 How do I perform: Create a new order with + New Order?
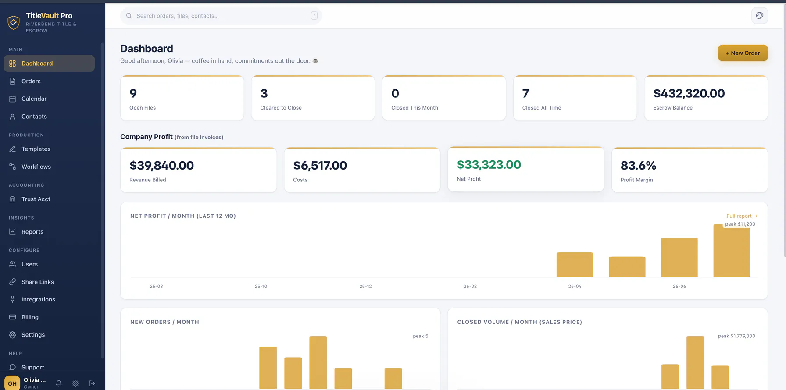click(x=743, y=53)
